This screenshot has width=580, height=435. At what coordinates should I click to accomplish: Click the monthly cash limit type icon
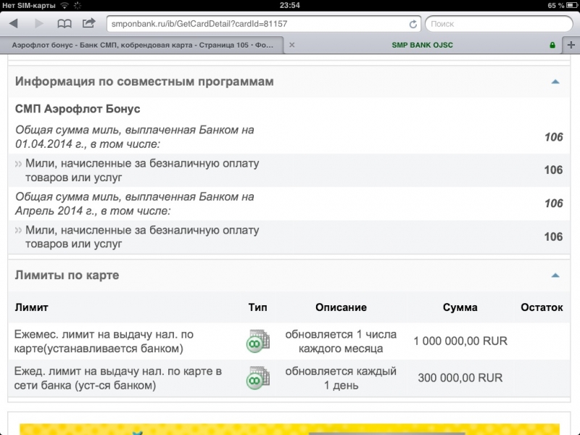[257, 341]
